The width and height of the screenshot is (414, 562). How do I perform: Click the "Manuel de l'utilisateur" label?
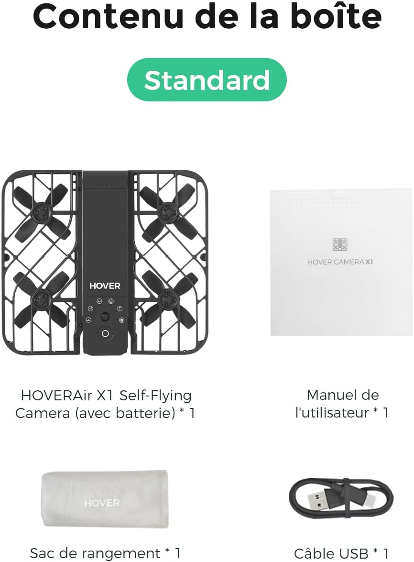pos(342,404)
